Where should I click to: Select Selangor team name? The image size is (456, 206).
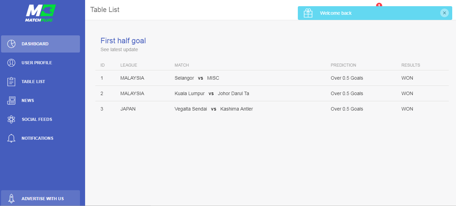pos(184,78)
